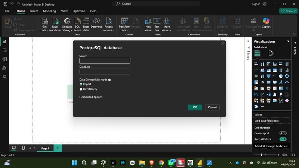The image size is (299, 168).
Task: Expand the Data pane
Action: point(295,43)
